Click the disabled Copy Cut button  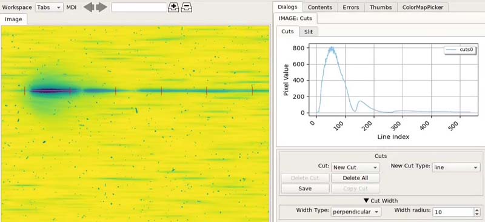[x=355, y=189]
